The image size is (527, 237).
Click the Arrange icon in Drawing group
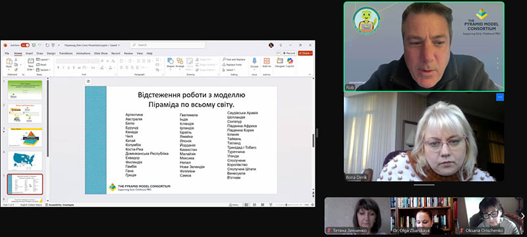coord(180,62)
